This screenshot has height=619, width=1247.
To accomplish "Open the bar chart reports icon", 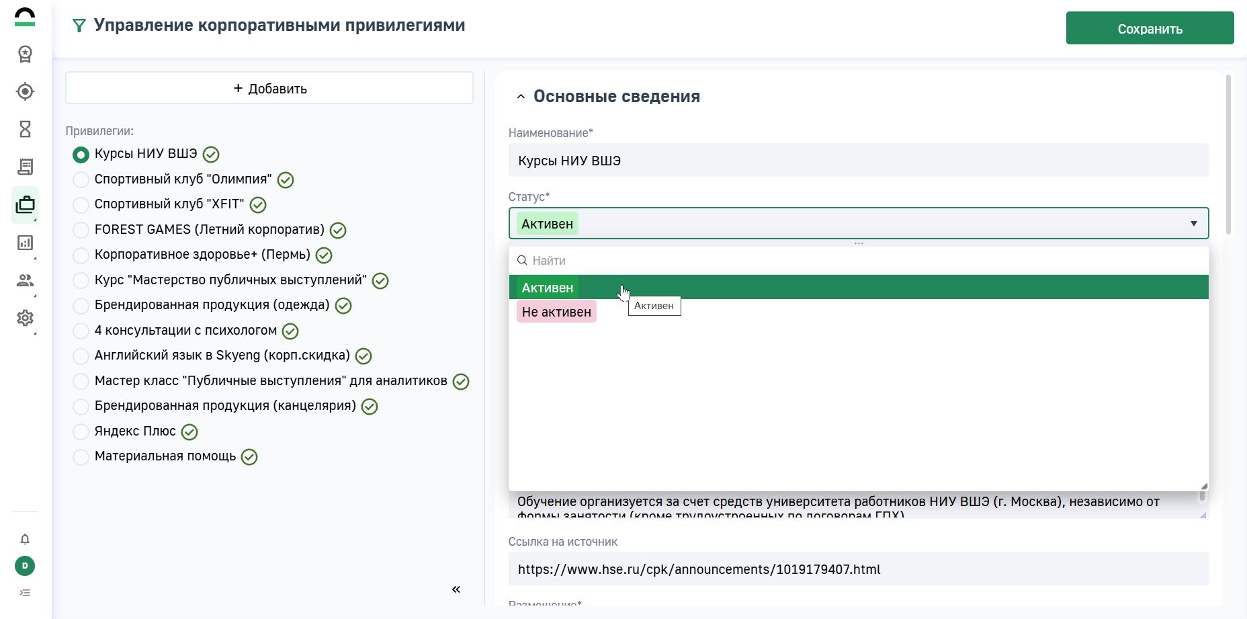I will [25, 243].
